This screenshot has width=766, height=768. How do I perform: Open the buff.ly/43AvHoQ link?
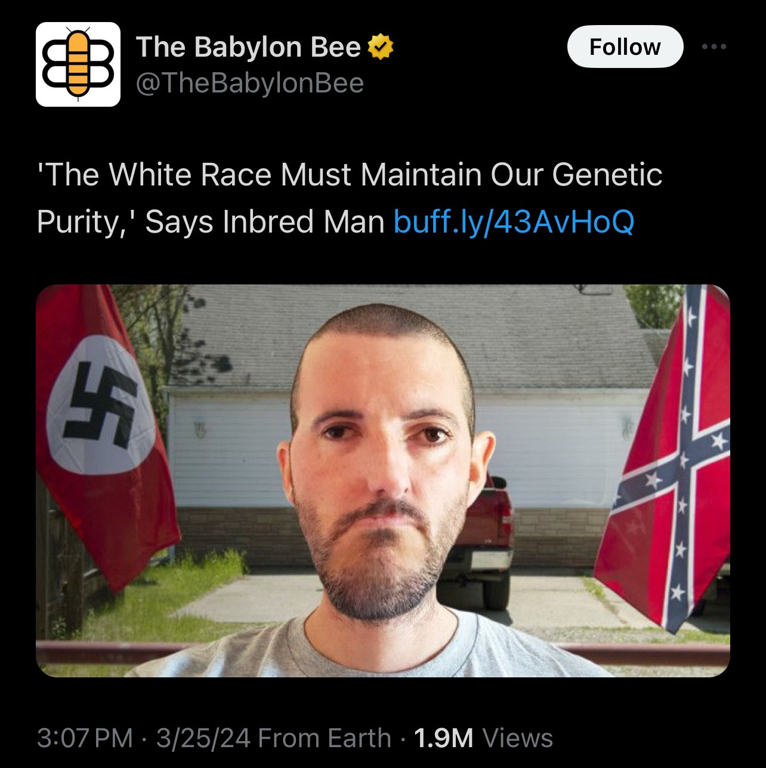pyautogui.click(x=514, y=222)
